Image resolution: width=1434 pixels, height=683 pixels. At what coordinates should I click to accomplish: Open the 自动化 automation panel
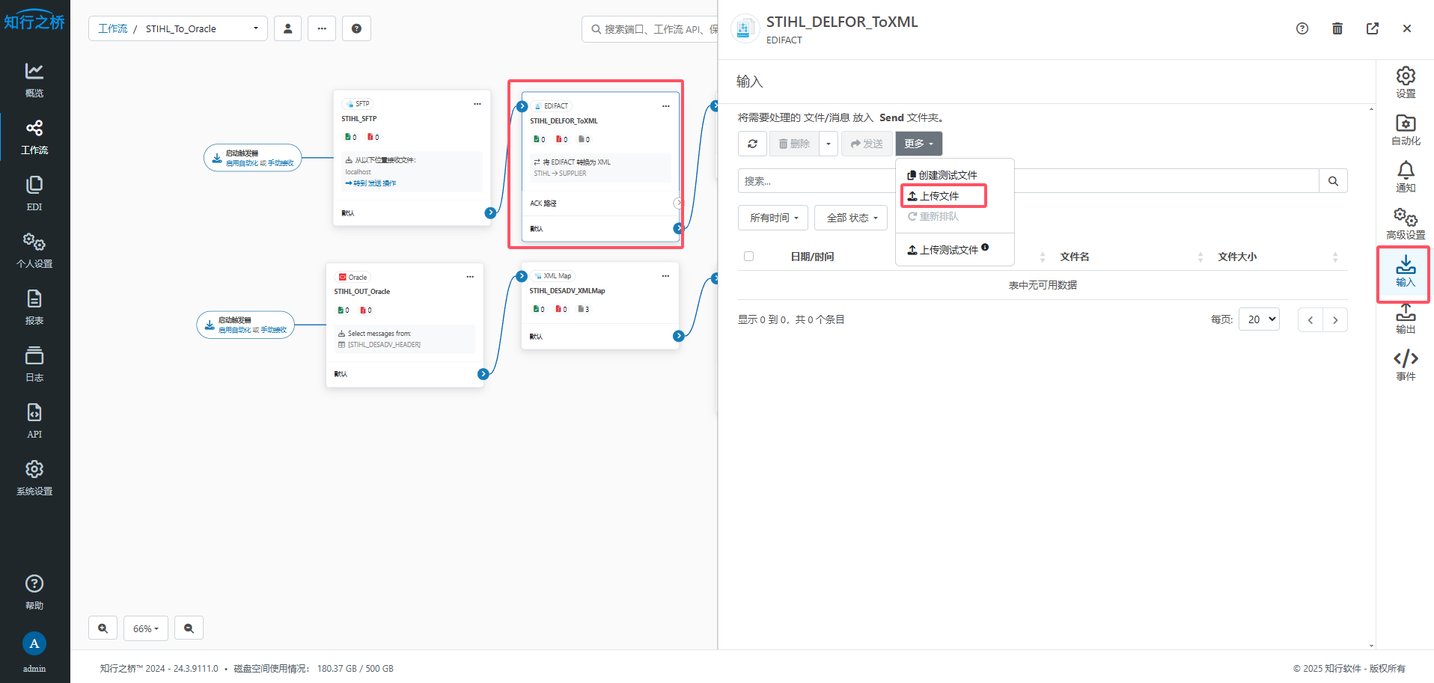click(1405, 129)
